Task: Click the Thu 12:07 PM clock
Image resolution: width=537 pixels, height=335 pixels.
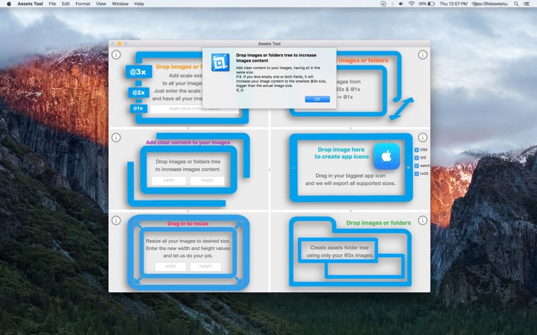Action: pyautogui.click(x=454, y=4)
